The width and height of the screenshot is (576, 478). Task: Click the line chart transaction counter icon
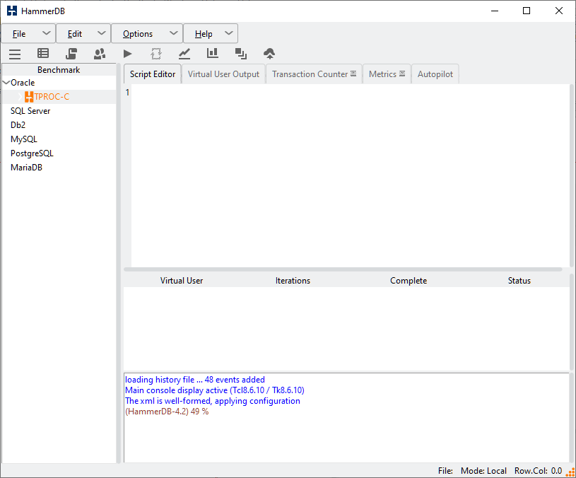pos(184,54)
